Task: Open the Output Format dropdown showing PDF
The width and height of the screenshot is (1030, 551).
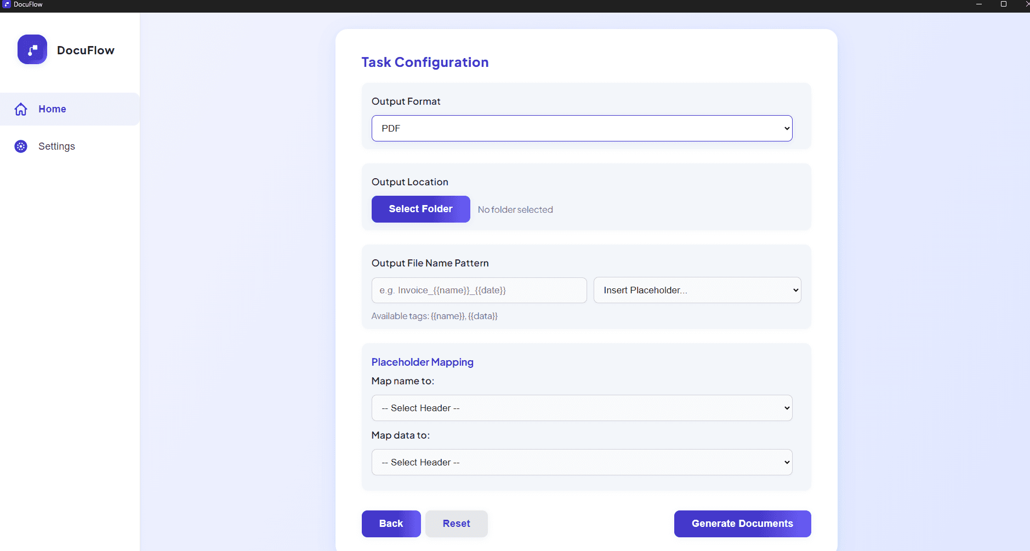Action: tap(582, 128)
